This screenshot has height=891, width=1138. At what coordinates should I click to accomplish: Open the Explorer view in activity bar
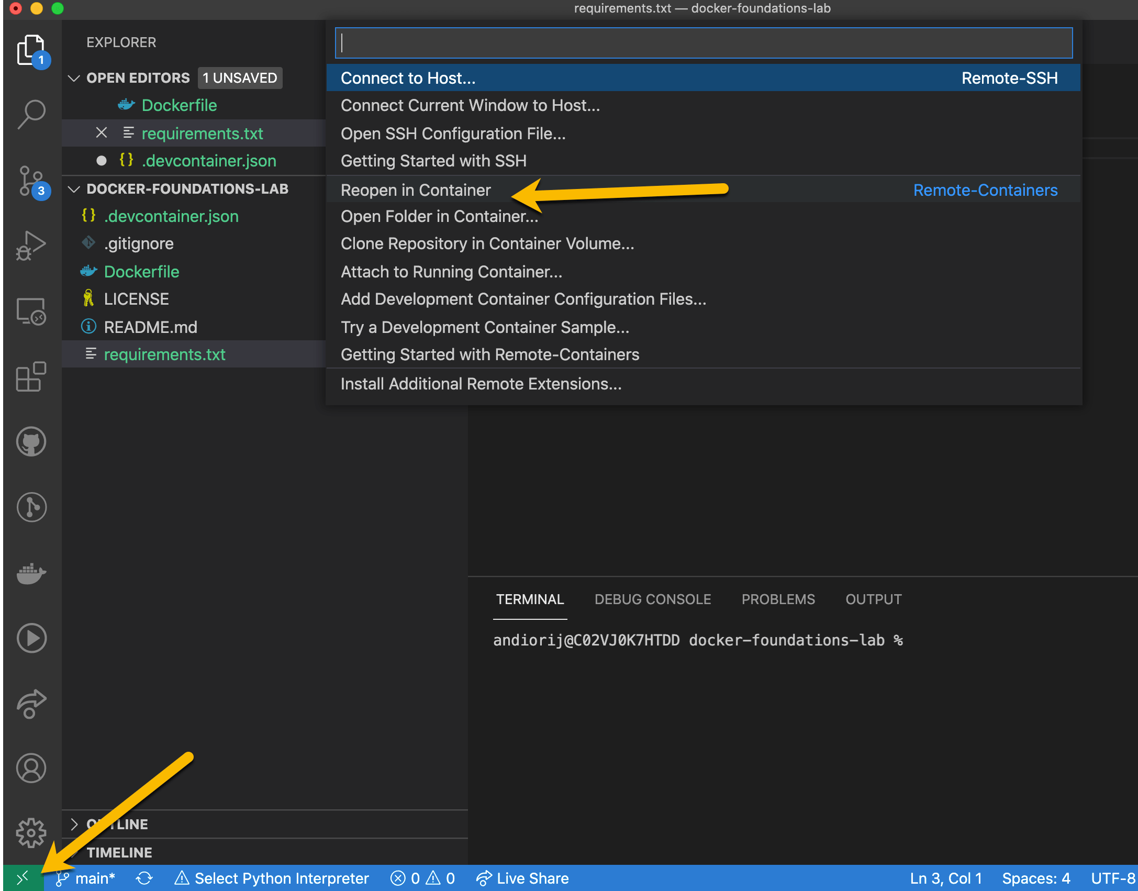coord(31,51)
